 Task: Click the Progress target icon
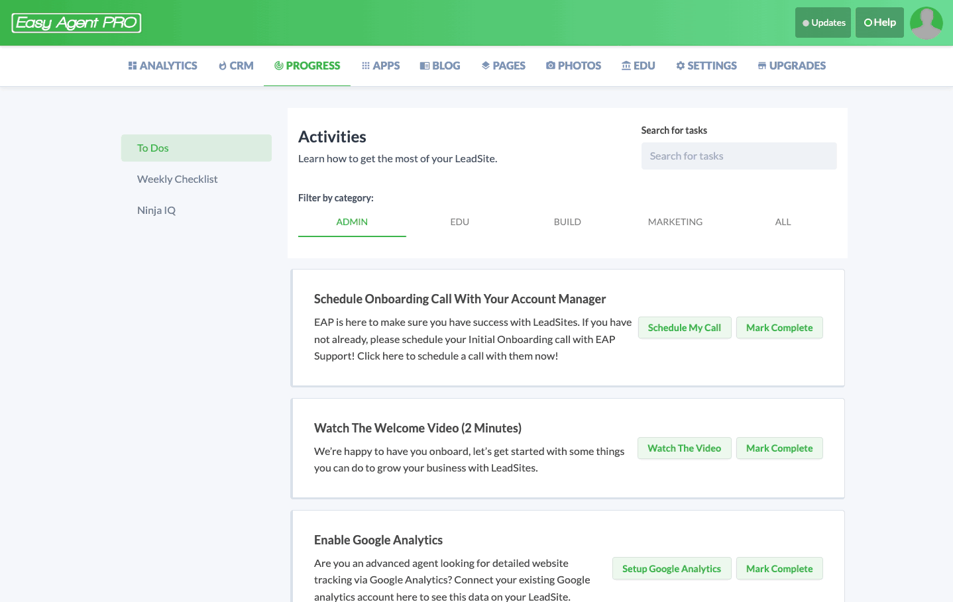tap(279, 66)
